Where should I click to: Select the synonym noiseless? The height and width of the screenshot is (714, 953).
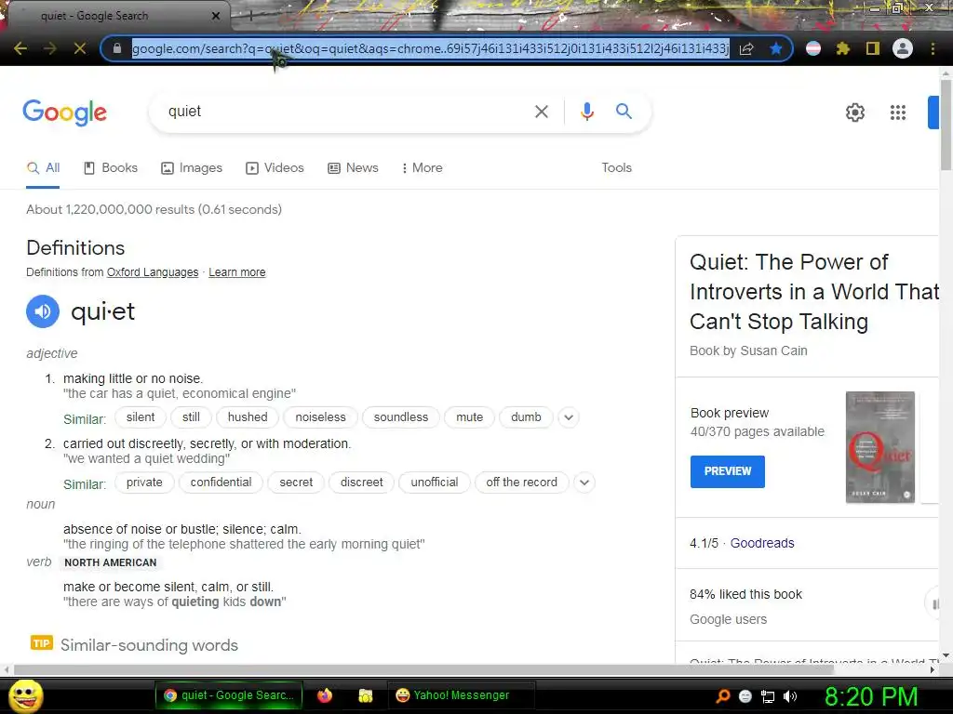[320, 417]
